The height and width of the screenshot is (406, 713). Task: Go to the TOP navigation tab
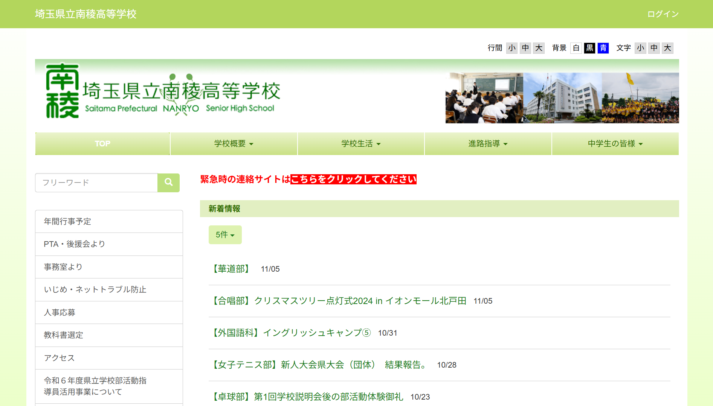(x=102, y=144)
